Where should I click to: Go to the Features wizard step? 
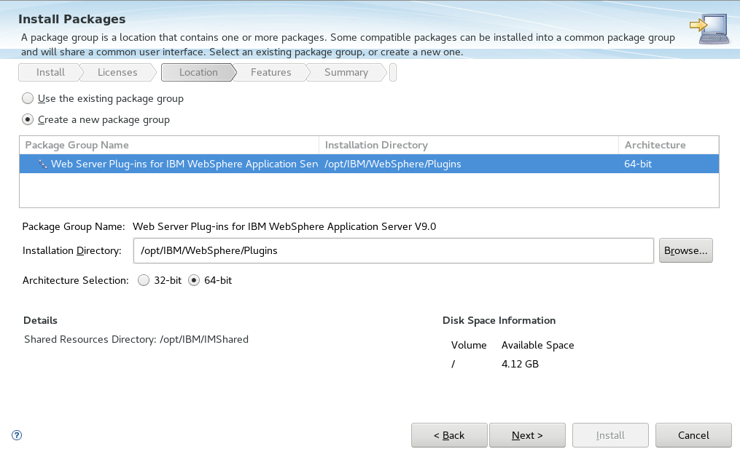pos(271,72)
